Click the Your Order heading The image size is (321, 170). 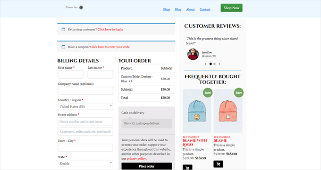pos(135,61)
